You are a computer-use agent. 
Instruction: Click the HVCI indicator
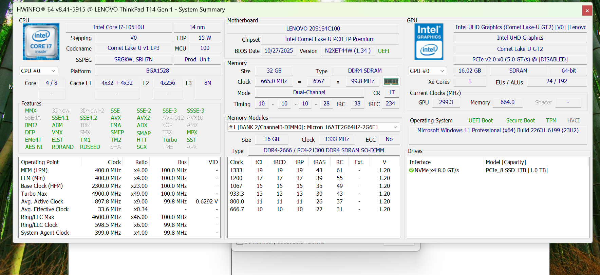click(574, 120)
